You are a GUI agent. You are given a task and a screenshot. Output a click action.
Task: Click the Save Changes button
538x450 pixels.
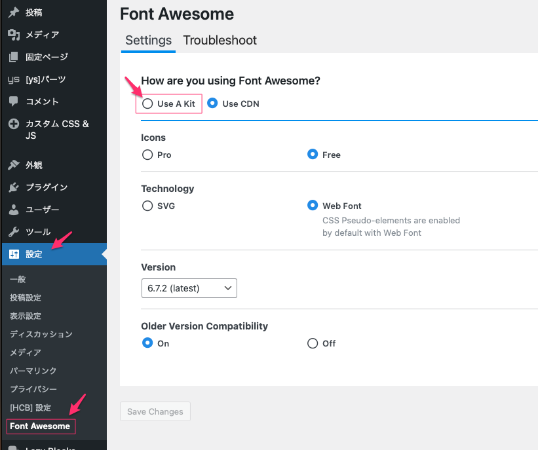pos(155,411)
